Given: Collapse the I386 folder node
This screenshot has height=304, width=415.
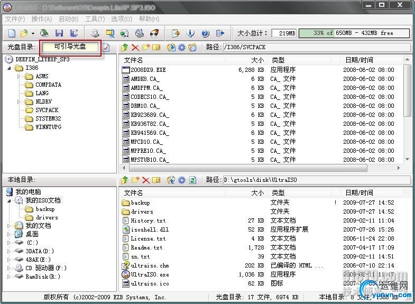Looking at the screenshot, I should point(9,68).
